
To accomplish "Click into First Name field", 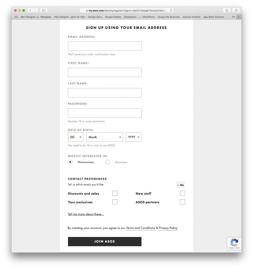I will coord(105,72).
